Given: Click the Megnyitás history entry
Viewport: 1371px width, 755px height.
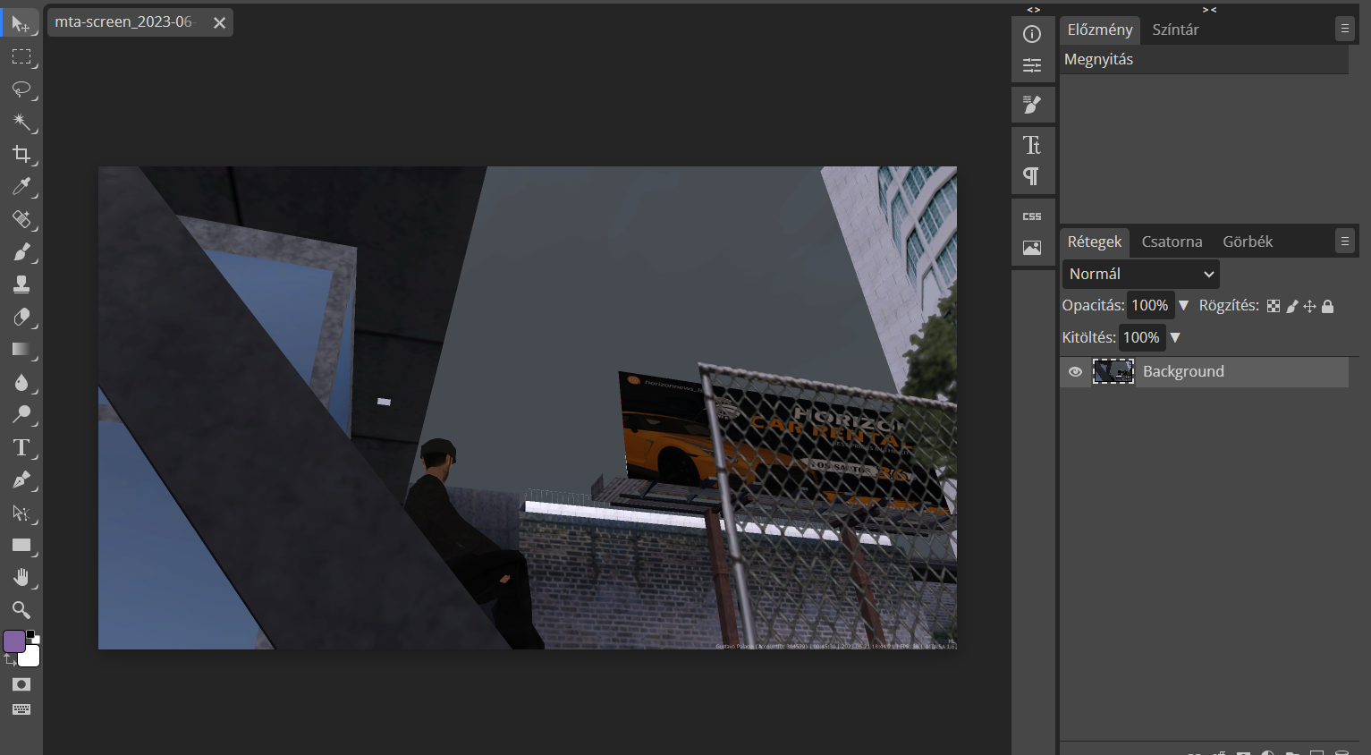Looking at the screenshot, I should tap(1098, 60).
